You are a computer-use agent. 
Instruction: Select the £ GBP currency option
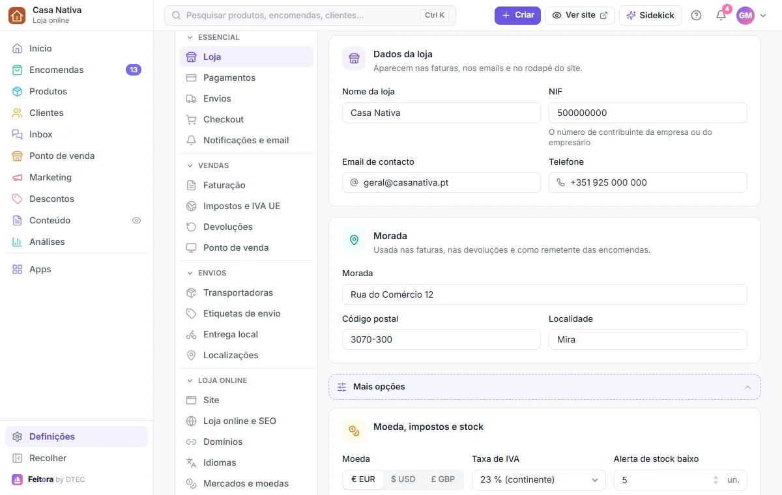(x=442, y=479)
